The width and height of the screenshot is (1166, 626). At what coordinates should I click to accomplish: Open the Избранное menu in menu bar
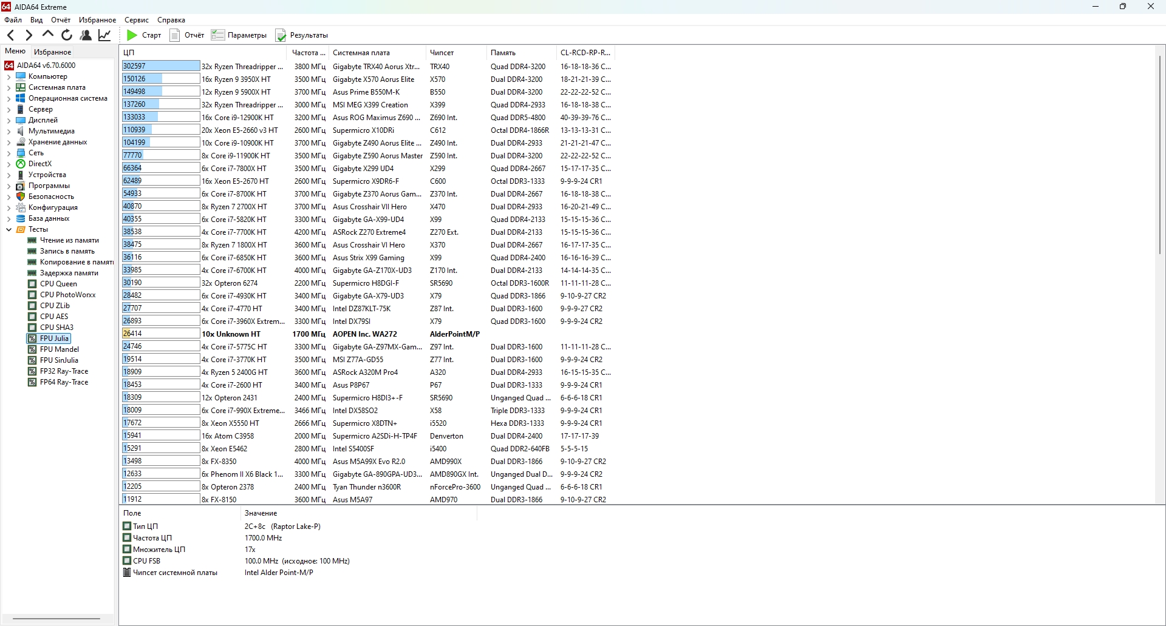coord(97,20)
